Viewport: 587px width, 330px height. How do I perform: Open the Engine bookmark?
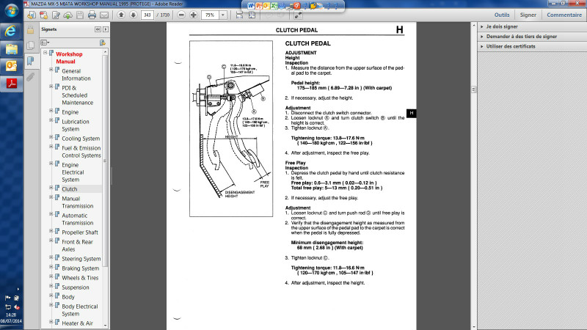70,112
